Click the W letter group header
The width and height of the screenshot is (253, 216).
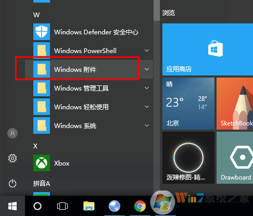pyautogui.click(x=36, y=15)
